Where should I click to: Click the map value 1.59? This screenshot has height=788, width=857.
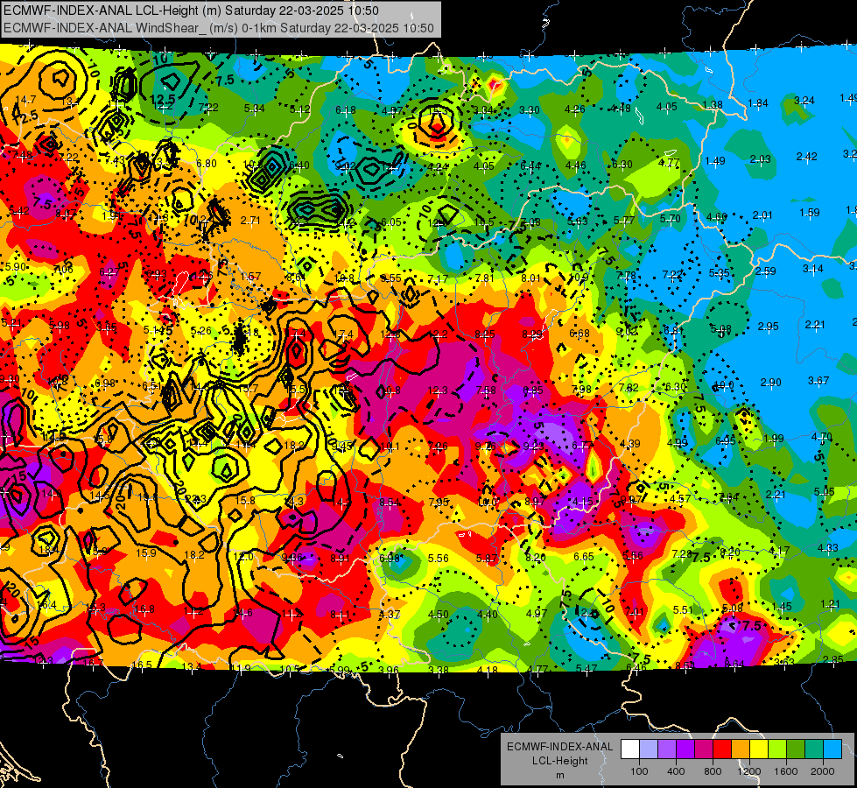810,212
